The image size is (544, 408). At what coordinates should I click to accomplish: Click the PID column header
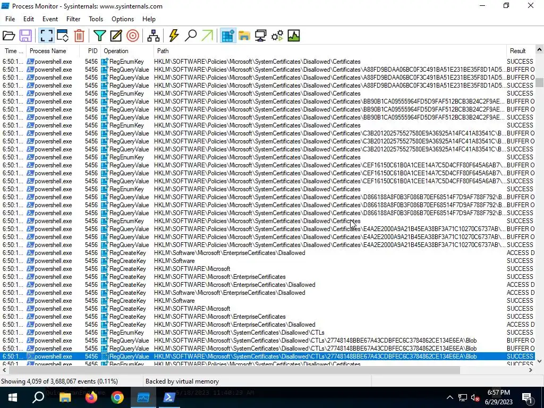pyautogui.click(x=90, y=51)
